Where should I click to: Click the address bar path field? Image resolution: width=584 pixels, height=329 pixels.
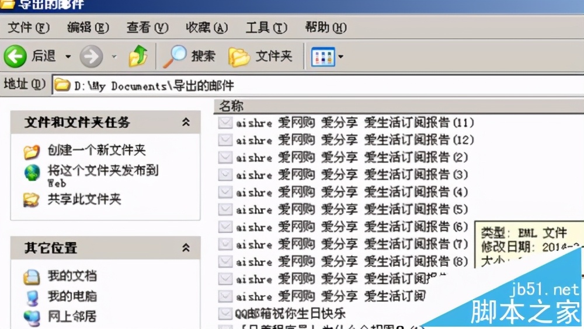pyautogui.click(x=318, y=86)
